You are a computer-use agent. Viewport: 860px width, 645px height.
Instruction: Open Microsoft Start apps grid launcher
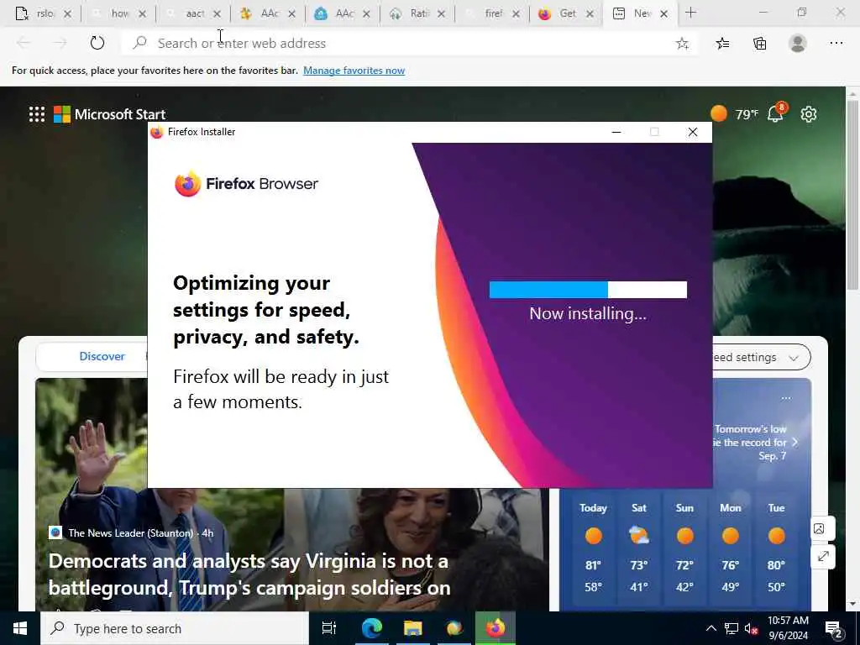37,114
